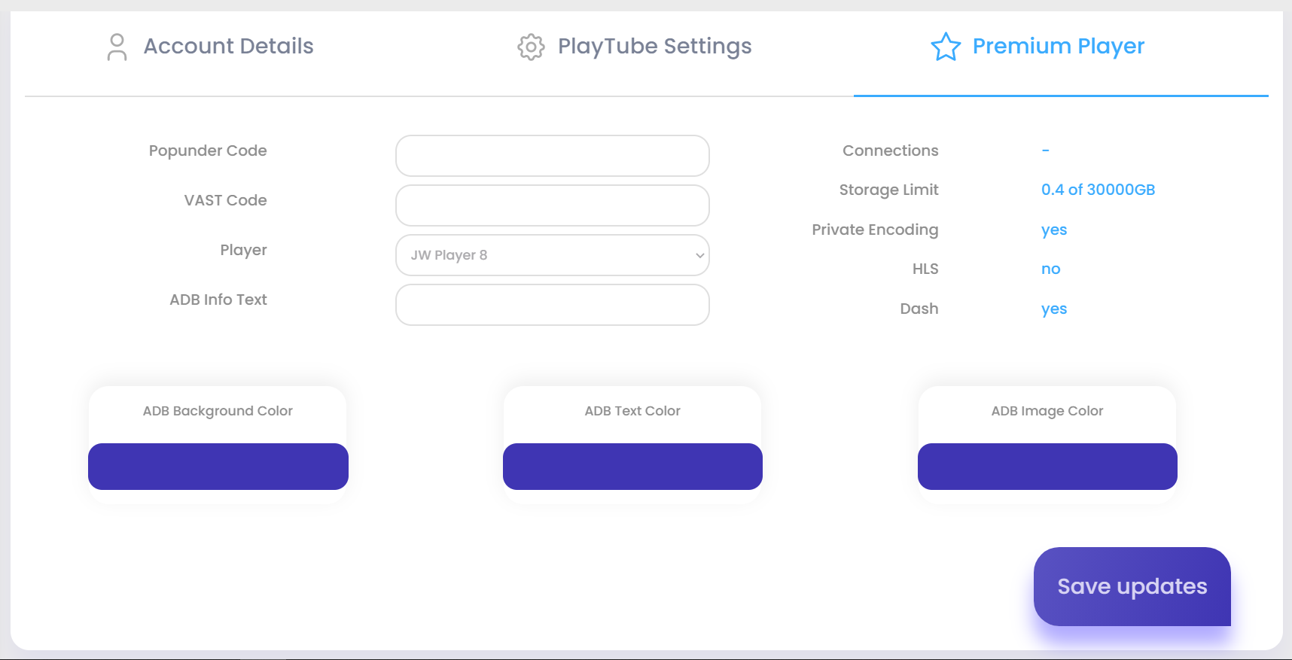Click the HLS no value
The width and height of the screenshot is (1292, 660).
1050,269
